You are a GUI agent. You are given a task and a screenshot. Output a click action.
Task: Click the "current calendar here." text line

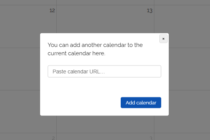pyautogui.click(x=76, y=53)
